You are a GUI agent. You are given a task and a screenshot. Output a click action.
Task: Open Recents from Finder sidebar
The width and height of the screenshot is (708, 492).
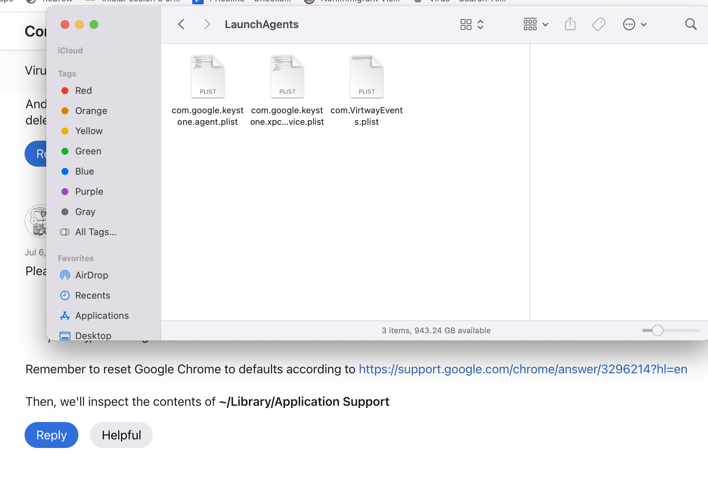click(92, 295)
